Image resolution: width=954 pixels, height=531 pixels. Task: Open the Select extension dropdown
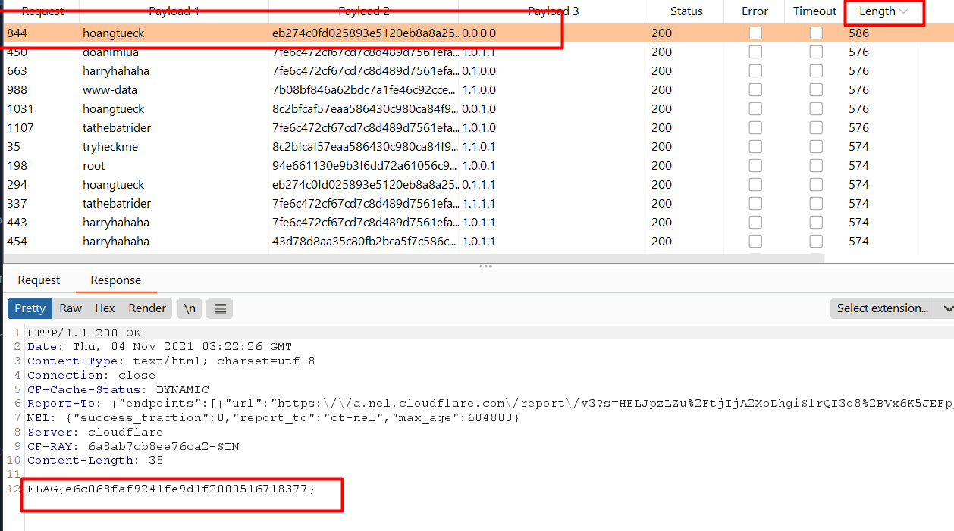[892, 308]
